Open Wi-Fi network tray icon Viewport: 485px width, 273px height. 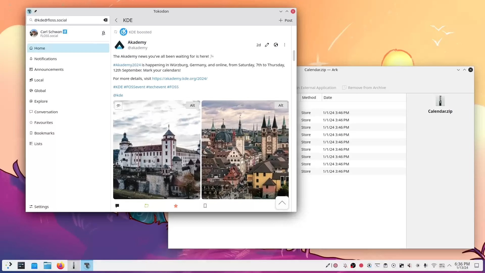pyautogui.click(x=434, y=265)
